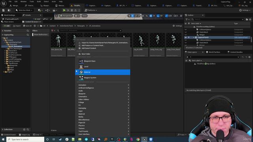Open the Content Drawer
Image resolution: width=253 pixels, height=142 pixels.
click(x=9, y=135)
